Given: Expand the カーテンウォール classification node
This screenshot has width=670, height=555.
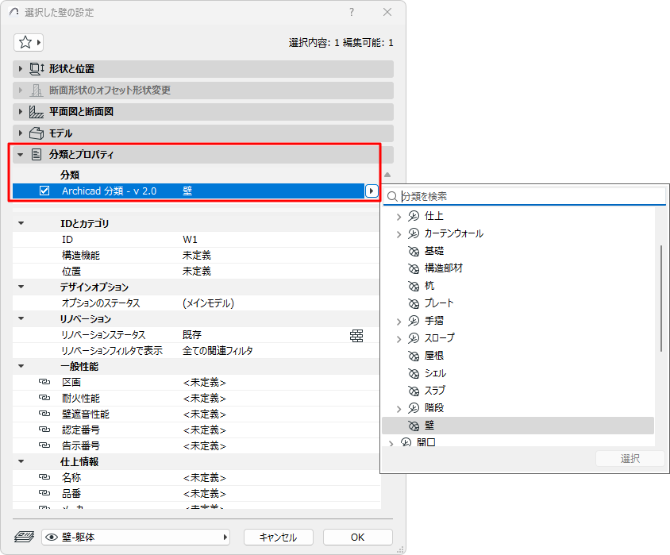Looking at the screenshot, I should pyautogui.click(x=399, y=234).
